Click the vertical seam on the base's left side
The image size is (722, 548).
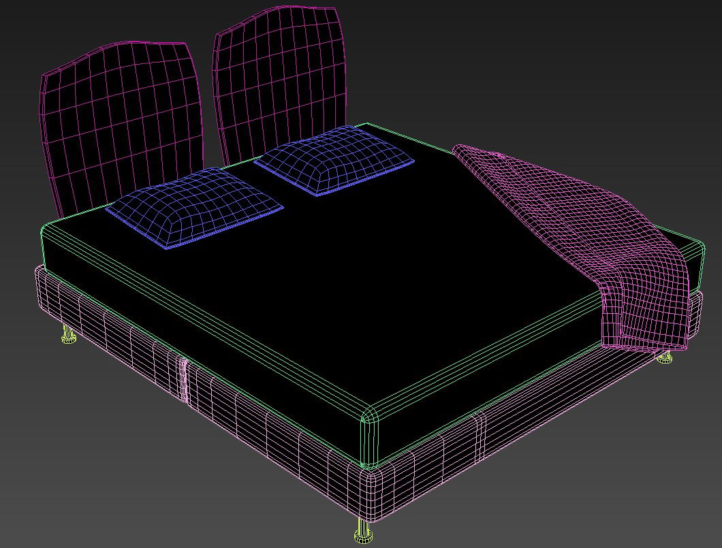click(184, 381)
